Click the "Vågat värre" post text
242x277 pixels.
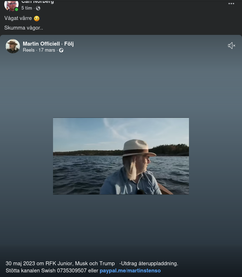pos(18,18)
